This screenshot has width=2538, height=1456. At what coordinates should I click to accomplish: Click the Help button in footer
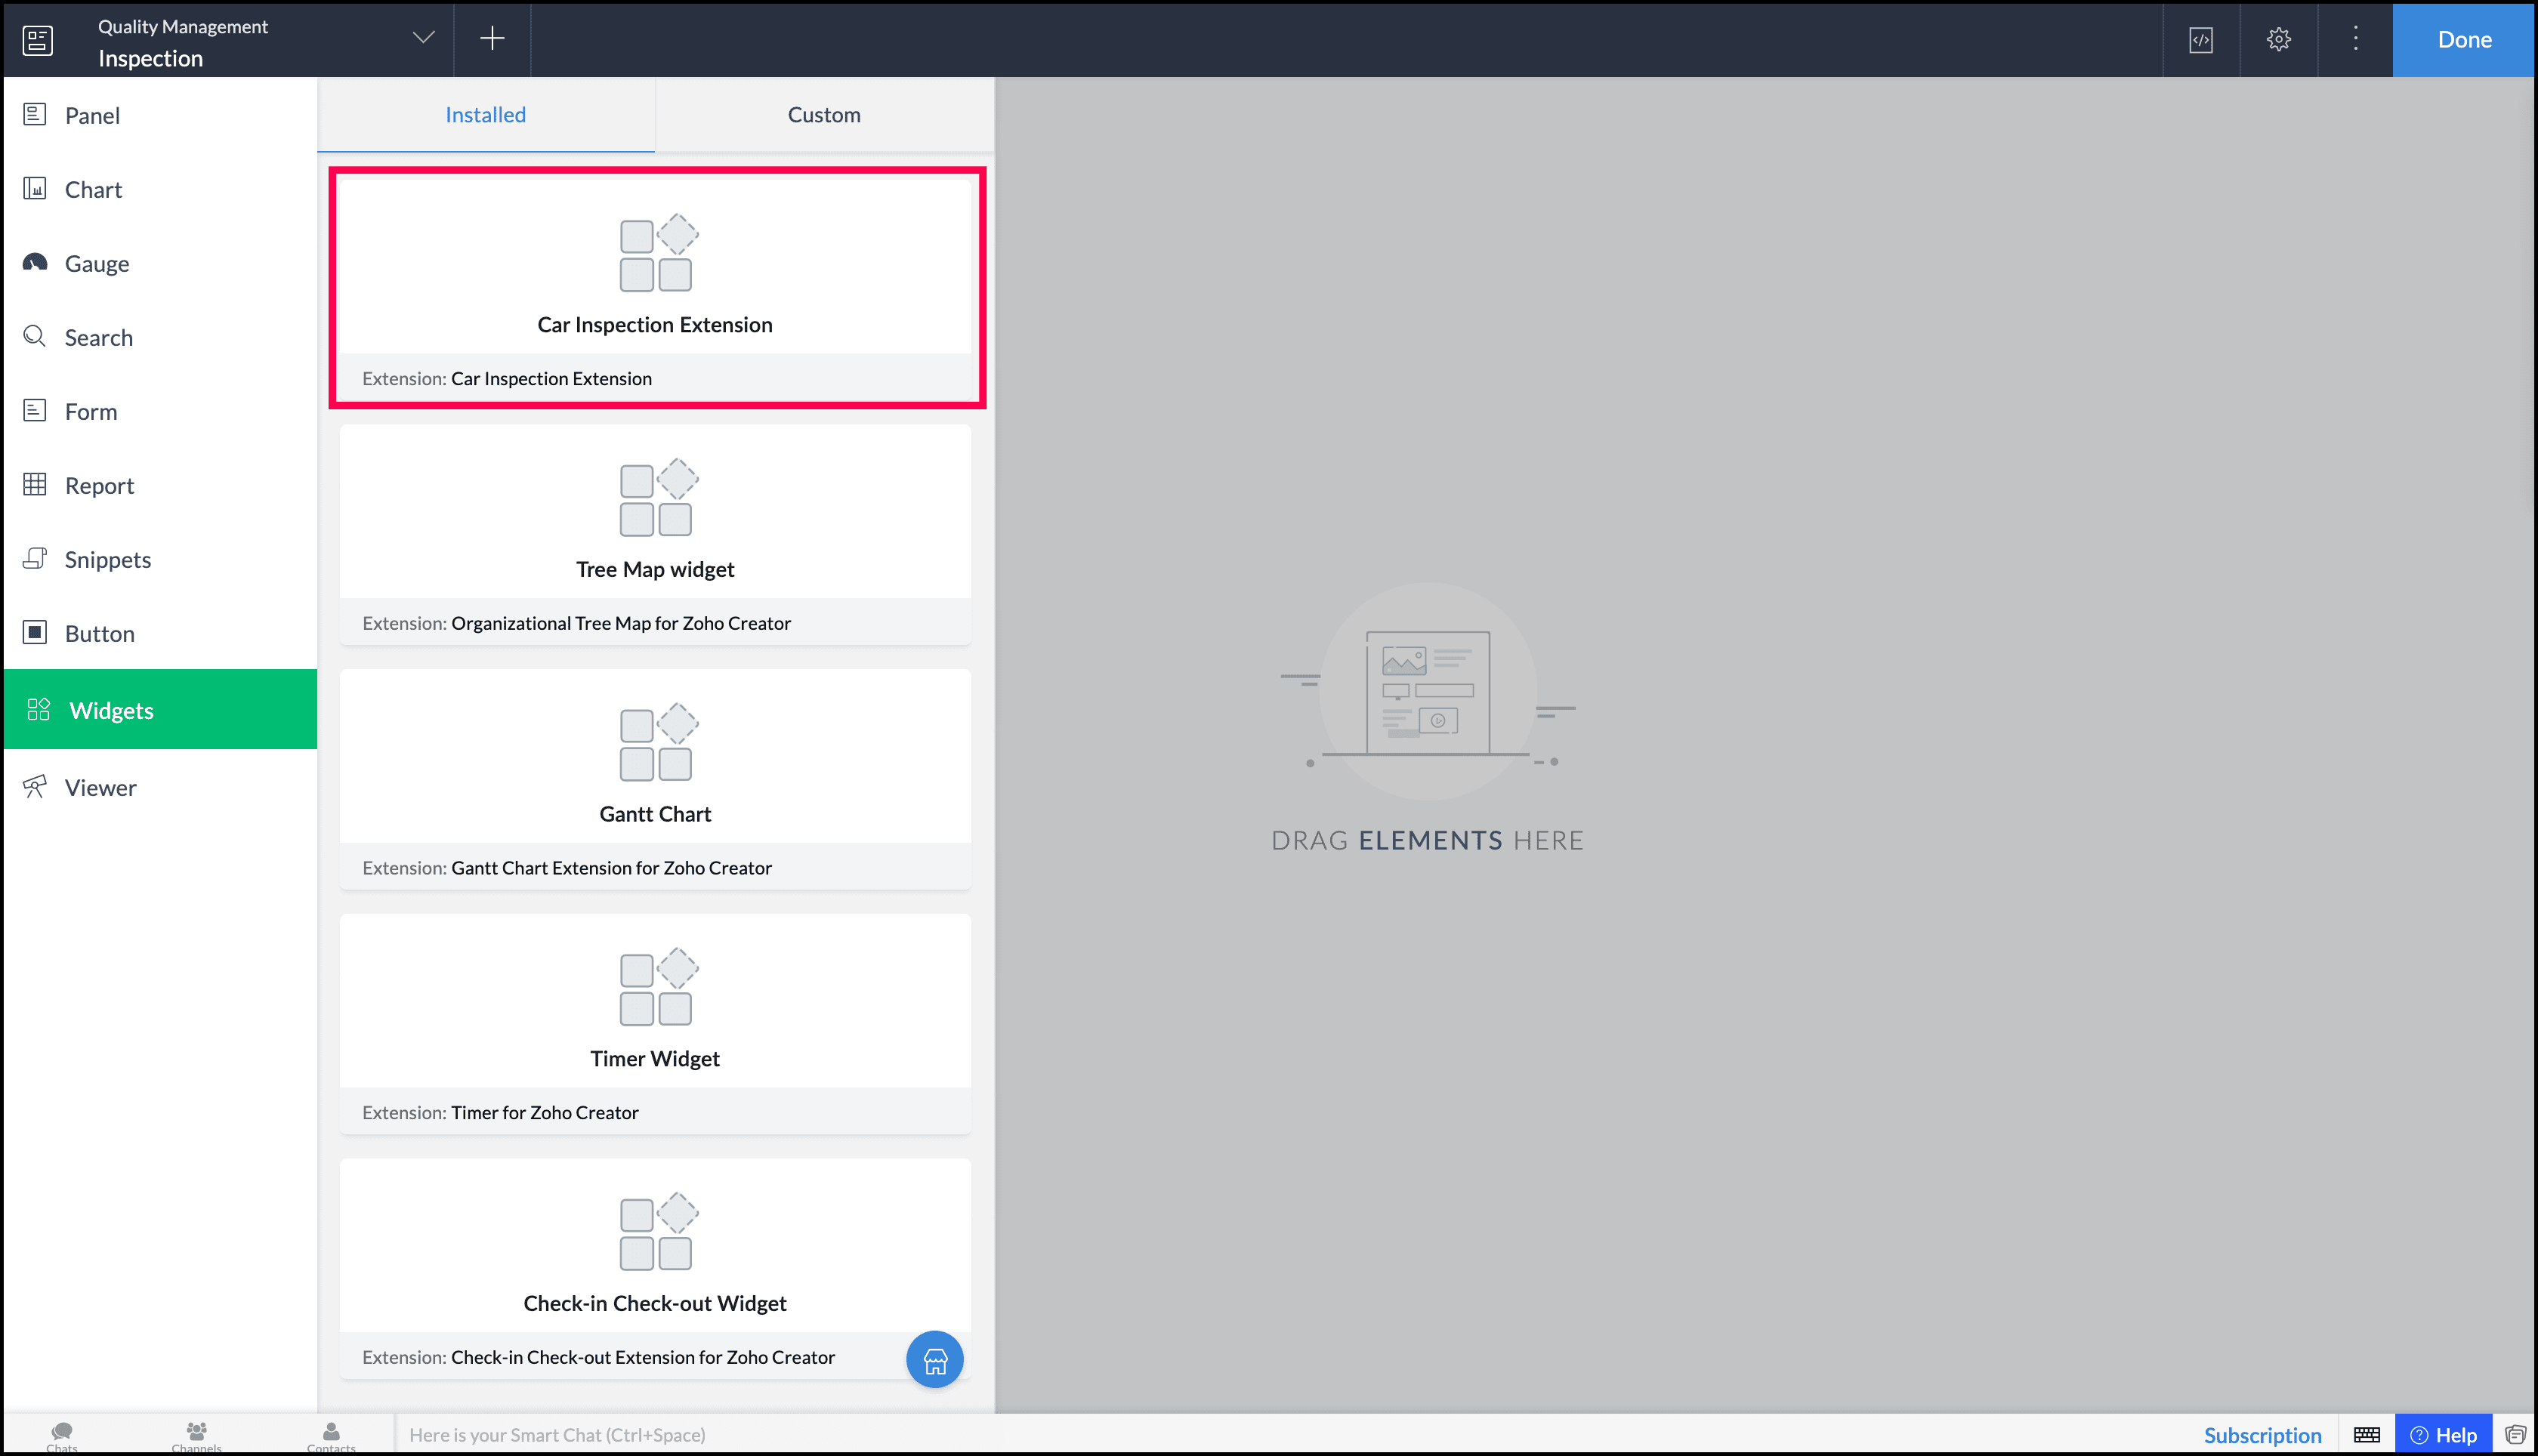tap(2443, 1435)
